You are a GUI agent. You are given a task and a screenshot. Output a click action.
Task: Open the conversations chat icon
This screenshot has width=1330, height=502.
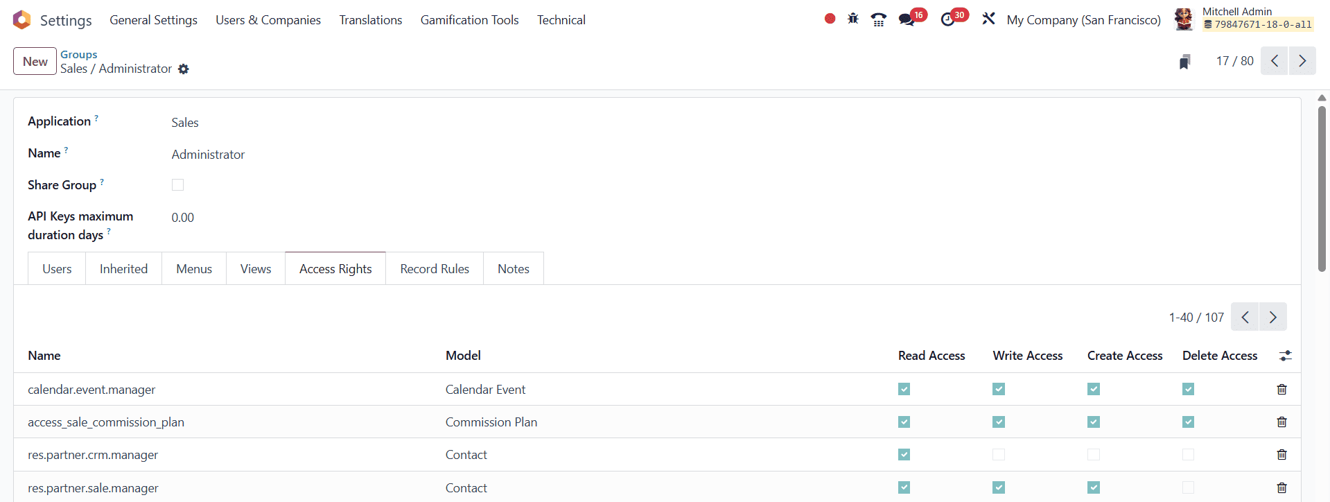pos(907,19)
